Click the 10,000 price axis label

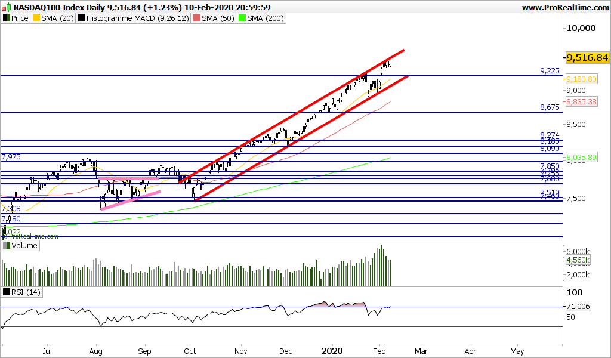coord(581,28)
